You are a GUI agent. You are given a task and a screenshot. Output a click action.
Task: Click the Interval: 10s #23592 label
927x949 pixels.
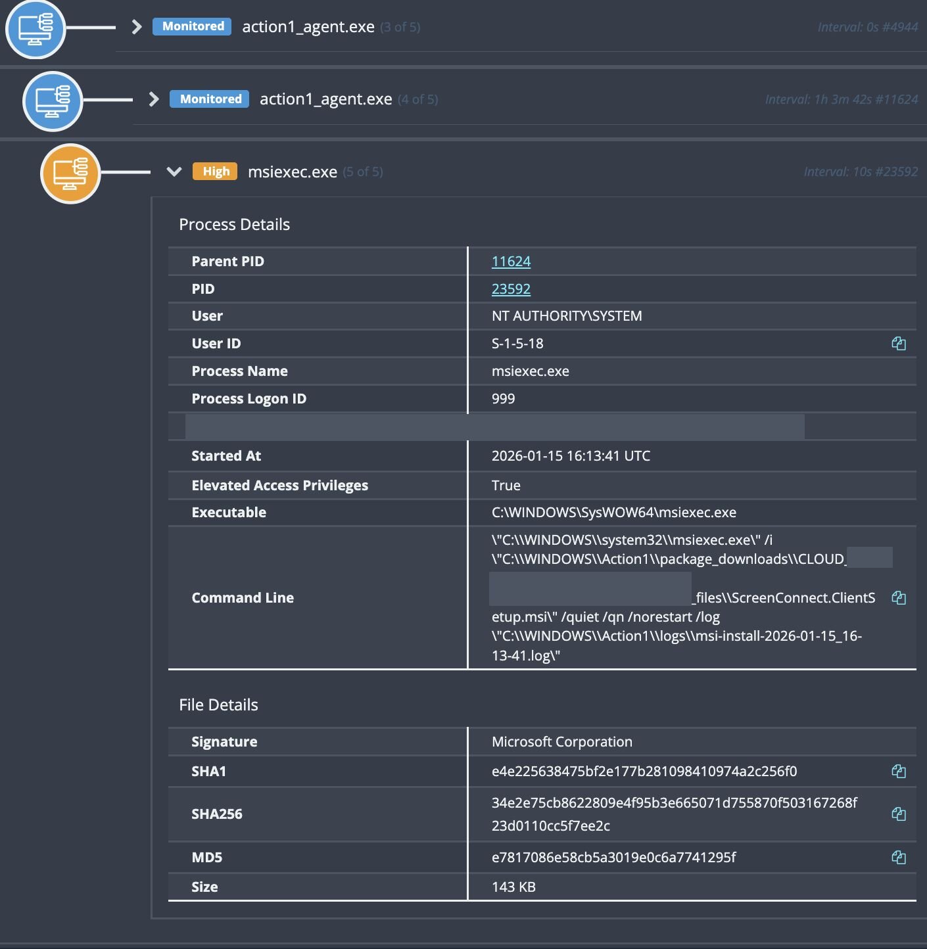pos(860,172)
